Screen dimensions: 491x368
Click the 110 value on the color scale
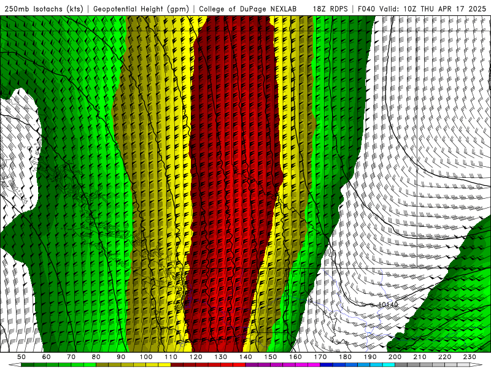point(171,357)
